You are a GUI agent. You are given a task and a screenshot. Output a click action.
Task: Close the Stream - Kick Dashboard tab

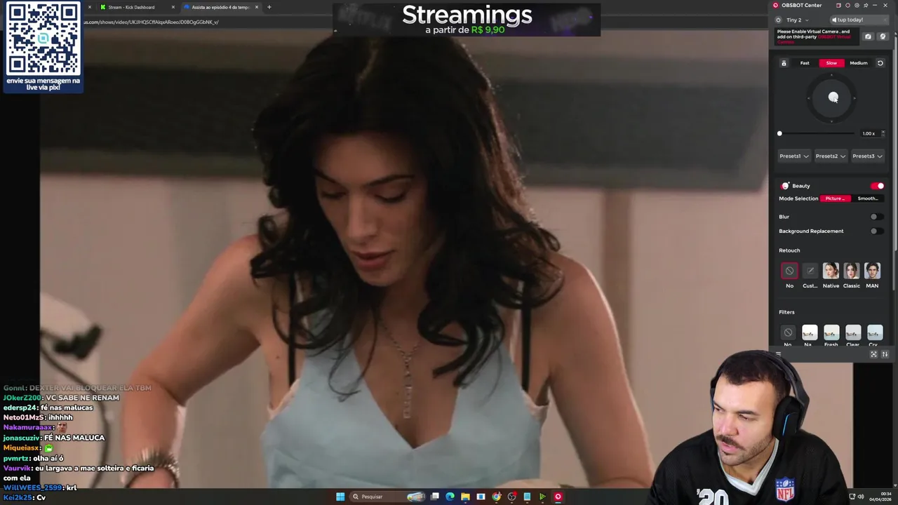pyautogui.click(x=173, y=7)
